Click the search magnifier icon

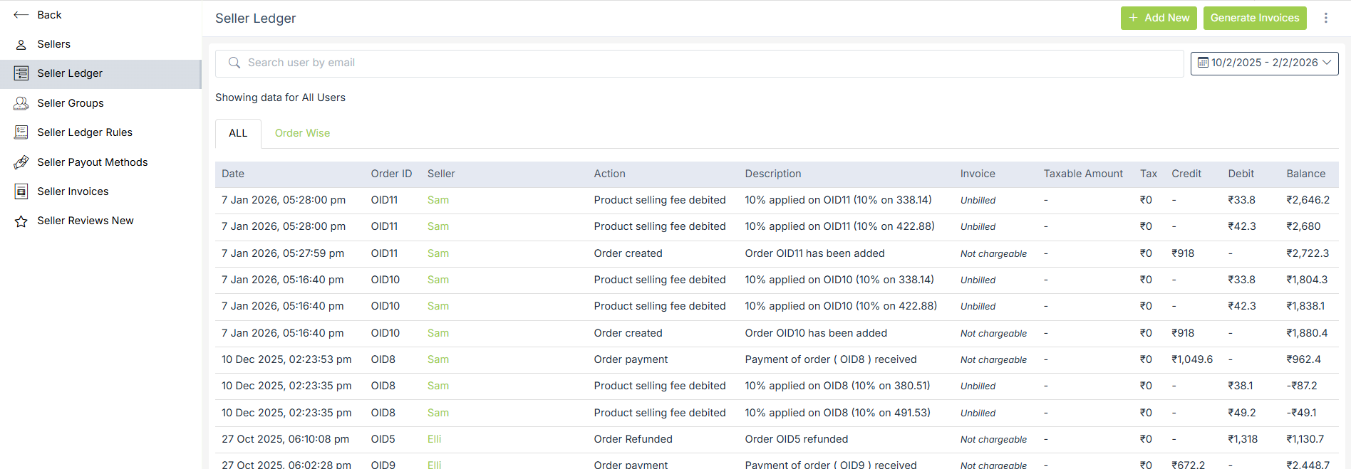tap(234, 63)
